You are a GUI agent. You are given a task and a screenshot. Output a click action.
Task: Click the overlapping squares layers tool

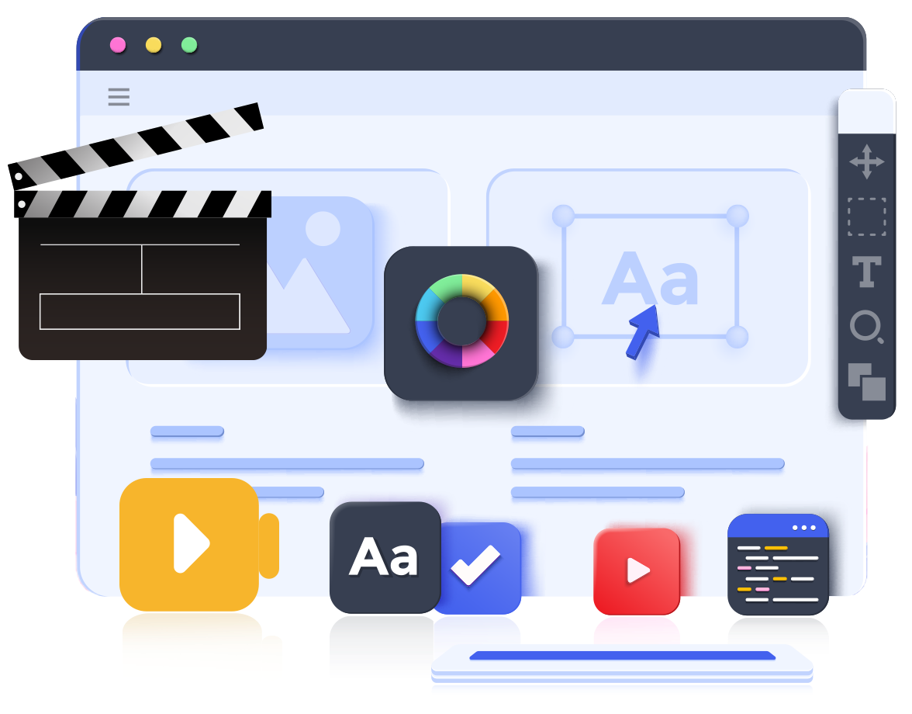(866, 382)
